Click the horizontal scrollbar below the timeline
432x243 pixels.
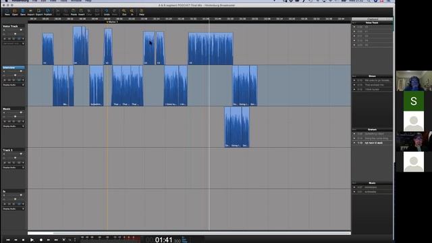[x=189, y=234]
